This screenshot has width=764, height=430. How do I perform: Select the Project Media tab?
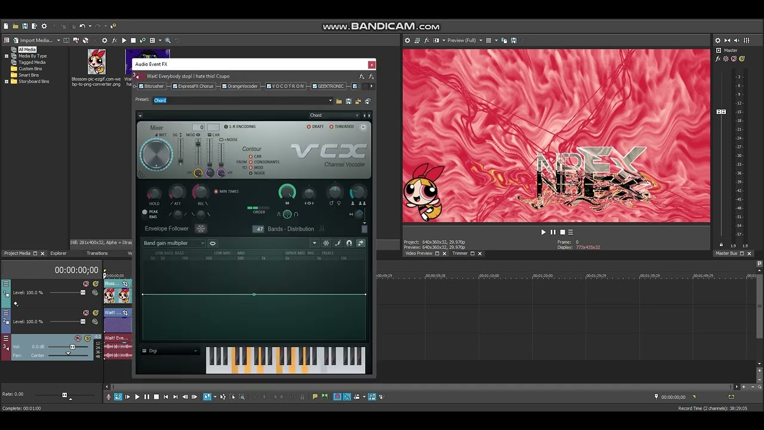click(x=17, y=253)
